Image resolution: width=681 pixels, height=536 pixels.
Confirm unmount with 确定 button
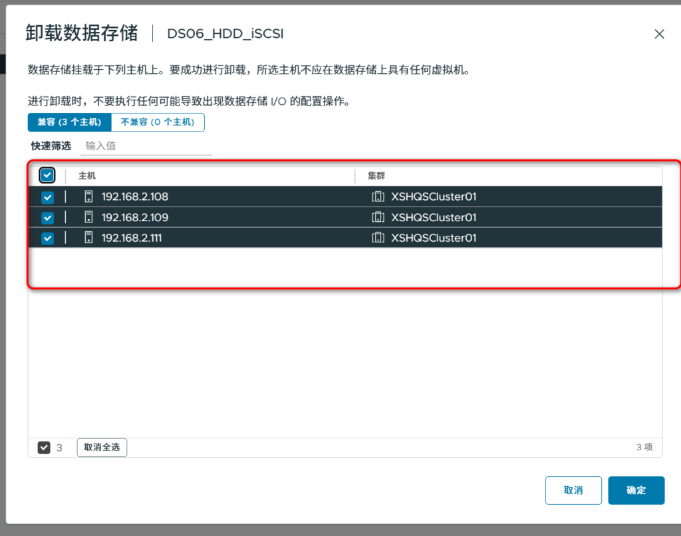pyautogui.click(x=636, y=490)
